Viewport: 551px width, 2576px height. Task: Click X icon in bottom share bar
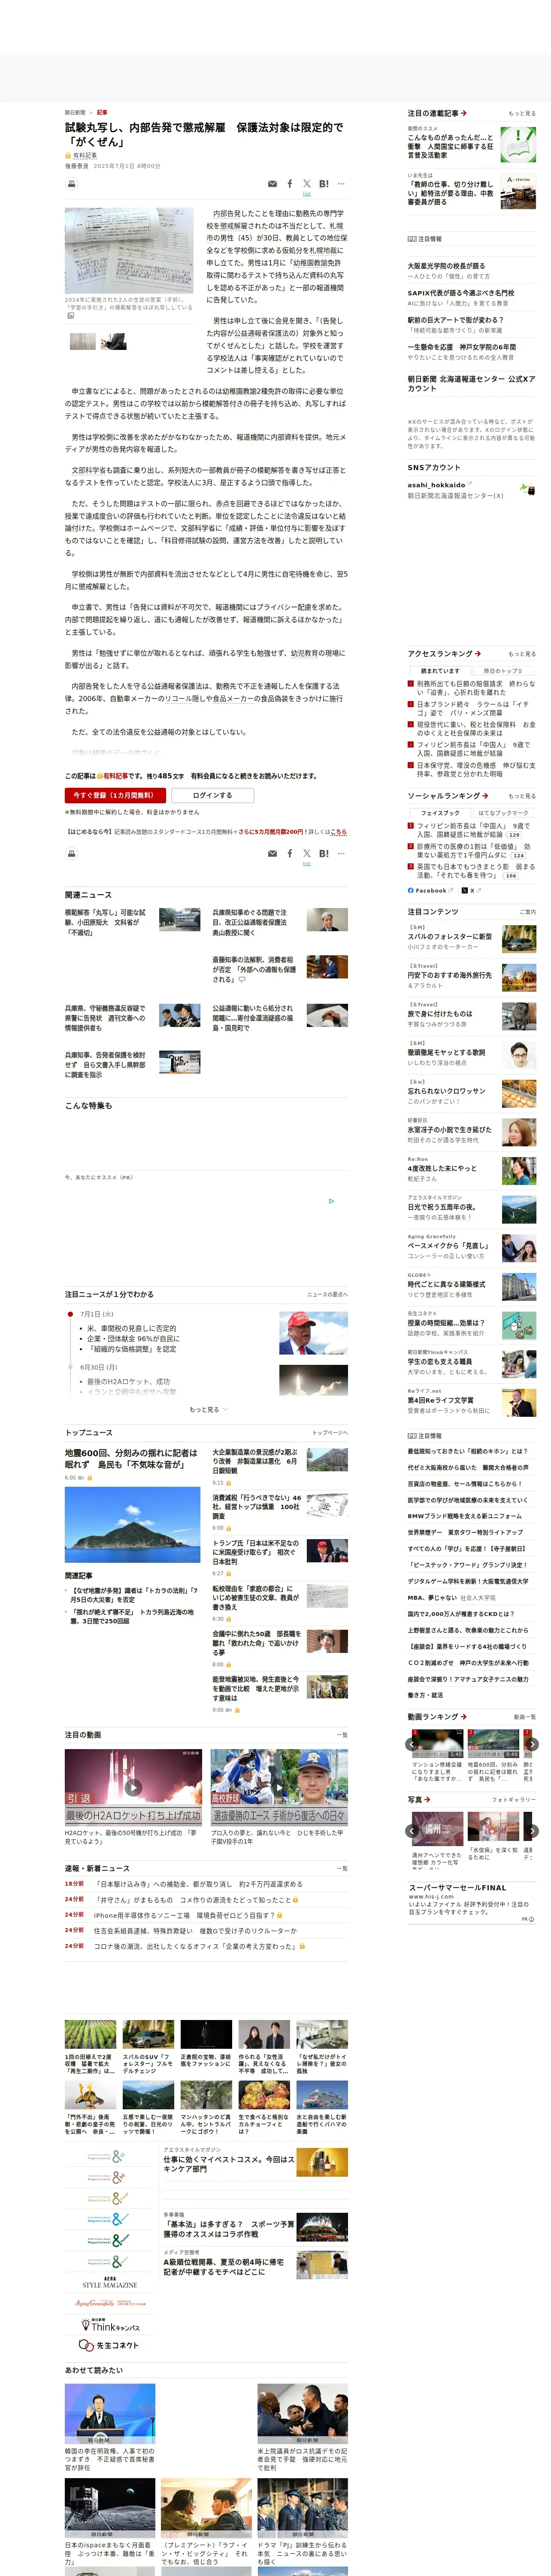coord(307,854)
